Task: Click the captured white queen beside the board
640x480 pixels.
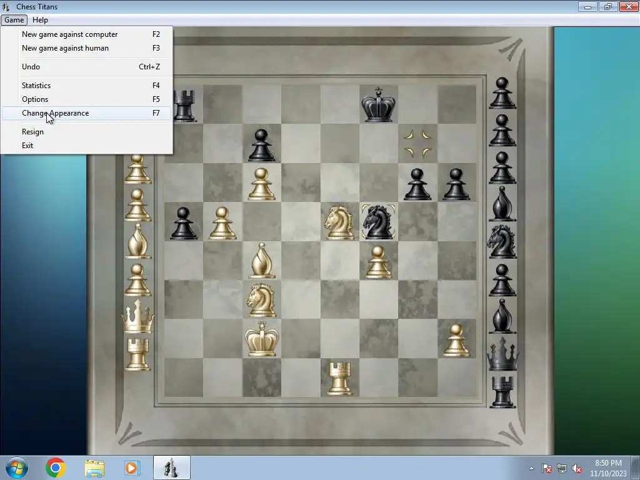Action: [x=137, y=316]
